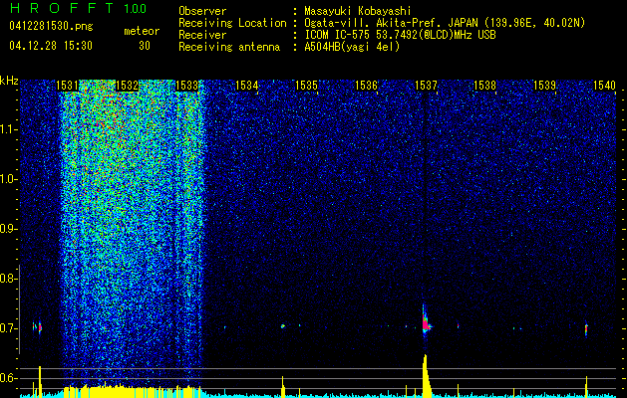Click the 1.1 kHz frequency label
627x398 pixels.
(x=8, y=129)
